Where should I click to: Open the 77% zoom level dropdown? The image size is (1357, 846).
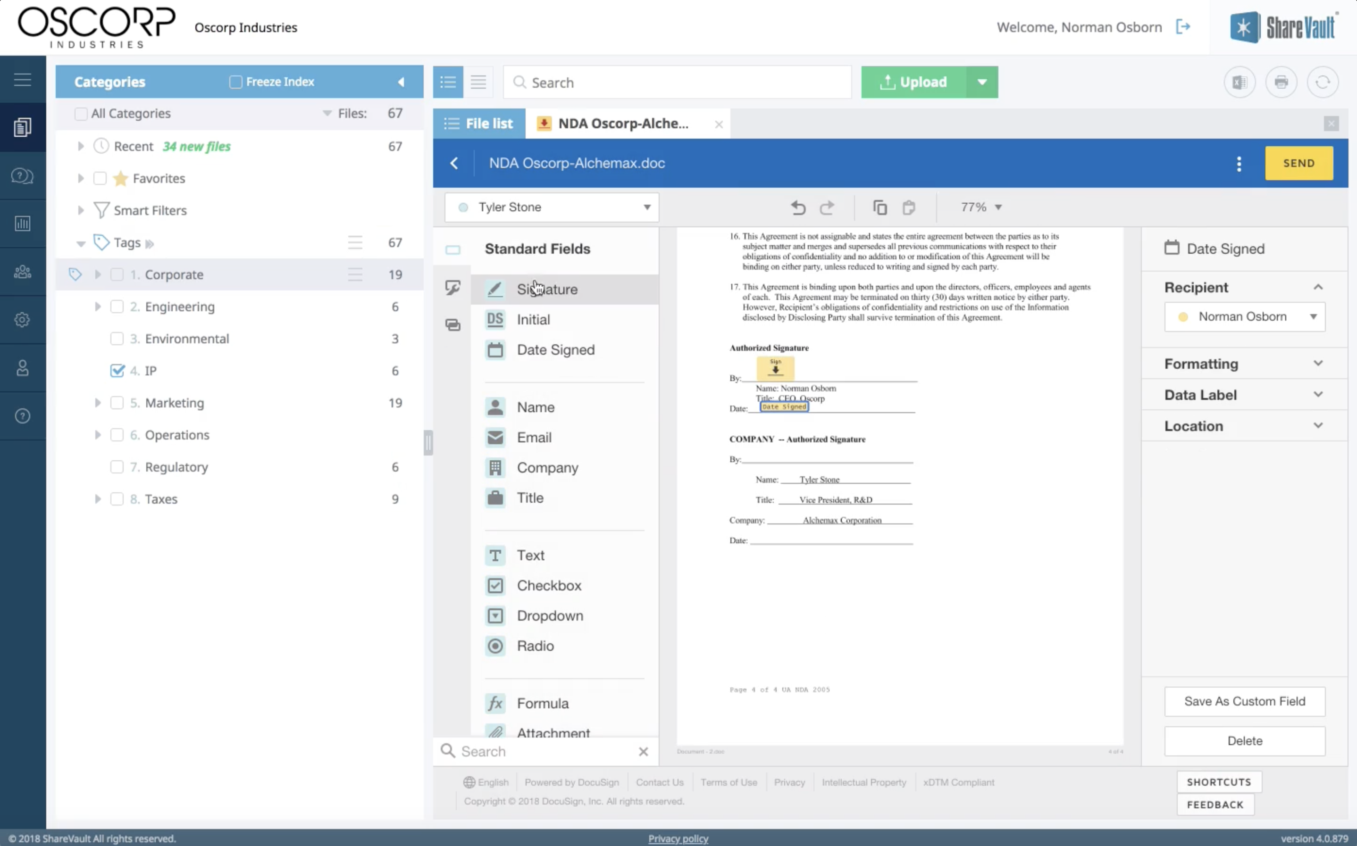click(981, 207)
